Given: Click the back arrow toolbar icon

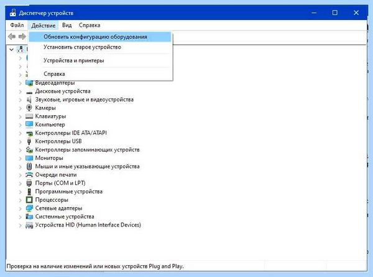Looking at the screenshot, I should [12, 37].
